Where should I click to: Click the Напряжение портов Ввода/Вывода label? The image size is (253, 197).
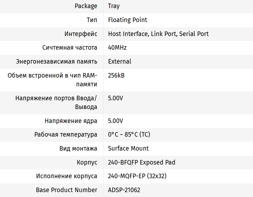56,103
